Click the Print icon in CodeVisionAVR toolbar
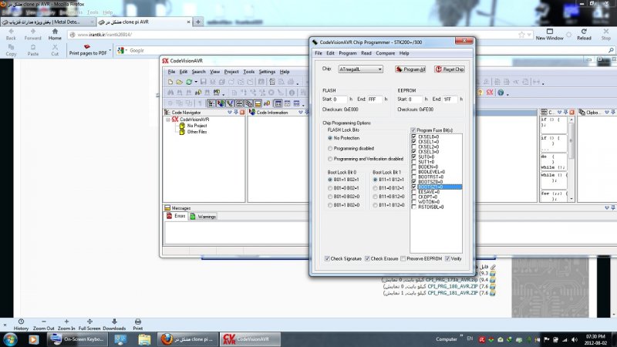The height and width of the screenshot is (347, 617). coord(291,82)
